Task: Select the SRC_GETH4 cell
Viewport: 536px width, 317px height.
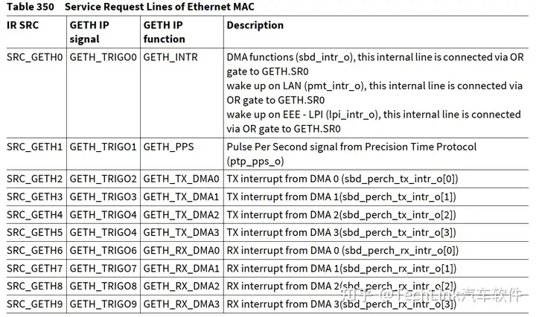Action: [x=35, y=215]
